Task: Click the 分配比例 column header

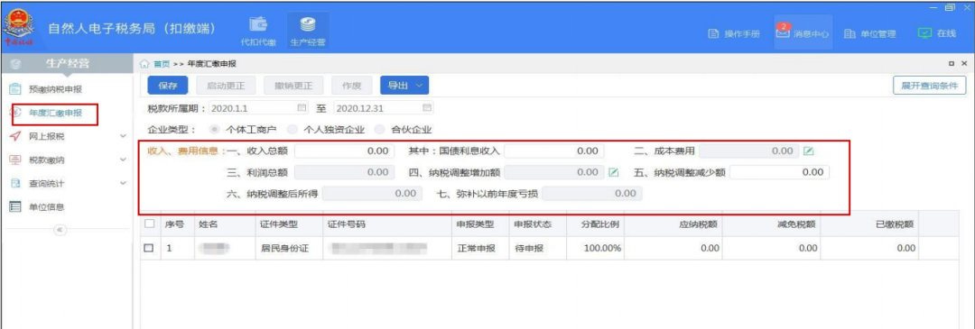Action: [594, 224]
